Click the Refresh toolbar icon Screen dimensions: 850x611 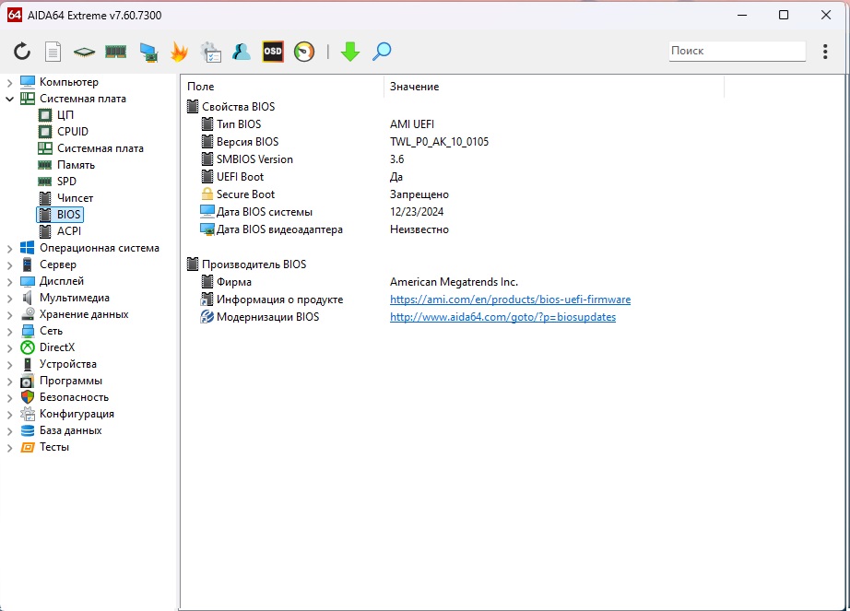pos(22,52)
